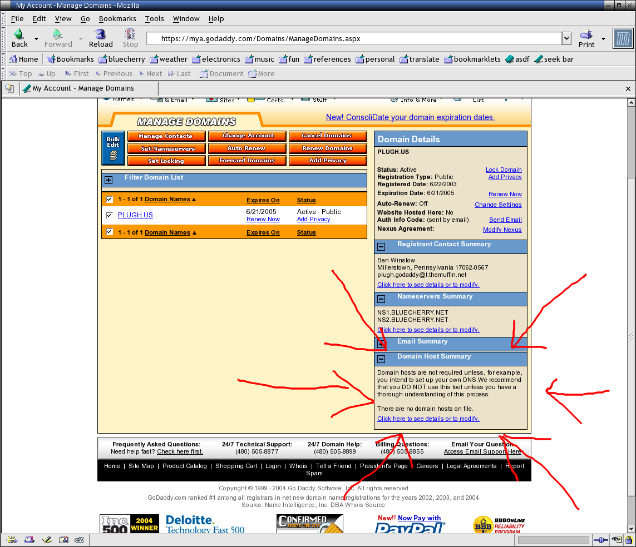Open the music bookmark folder
Image resolution: width=636 pixels, height=547 pixels.
point(260,59)
